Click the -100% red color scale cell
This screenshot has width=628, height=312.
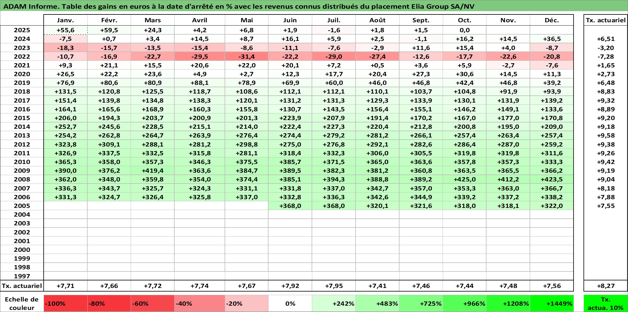coord(66,303)
